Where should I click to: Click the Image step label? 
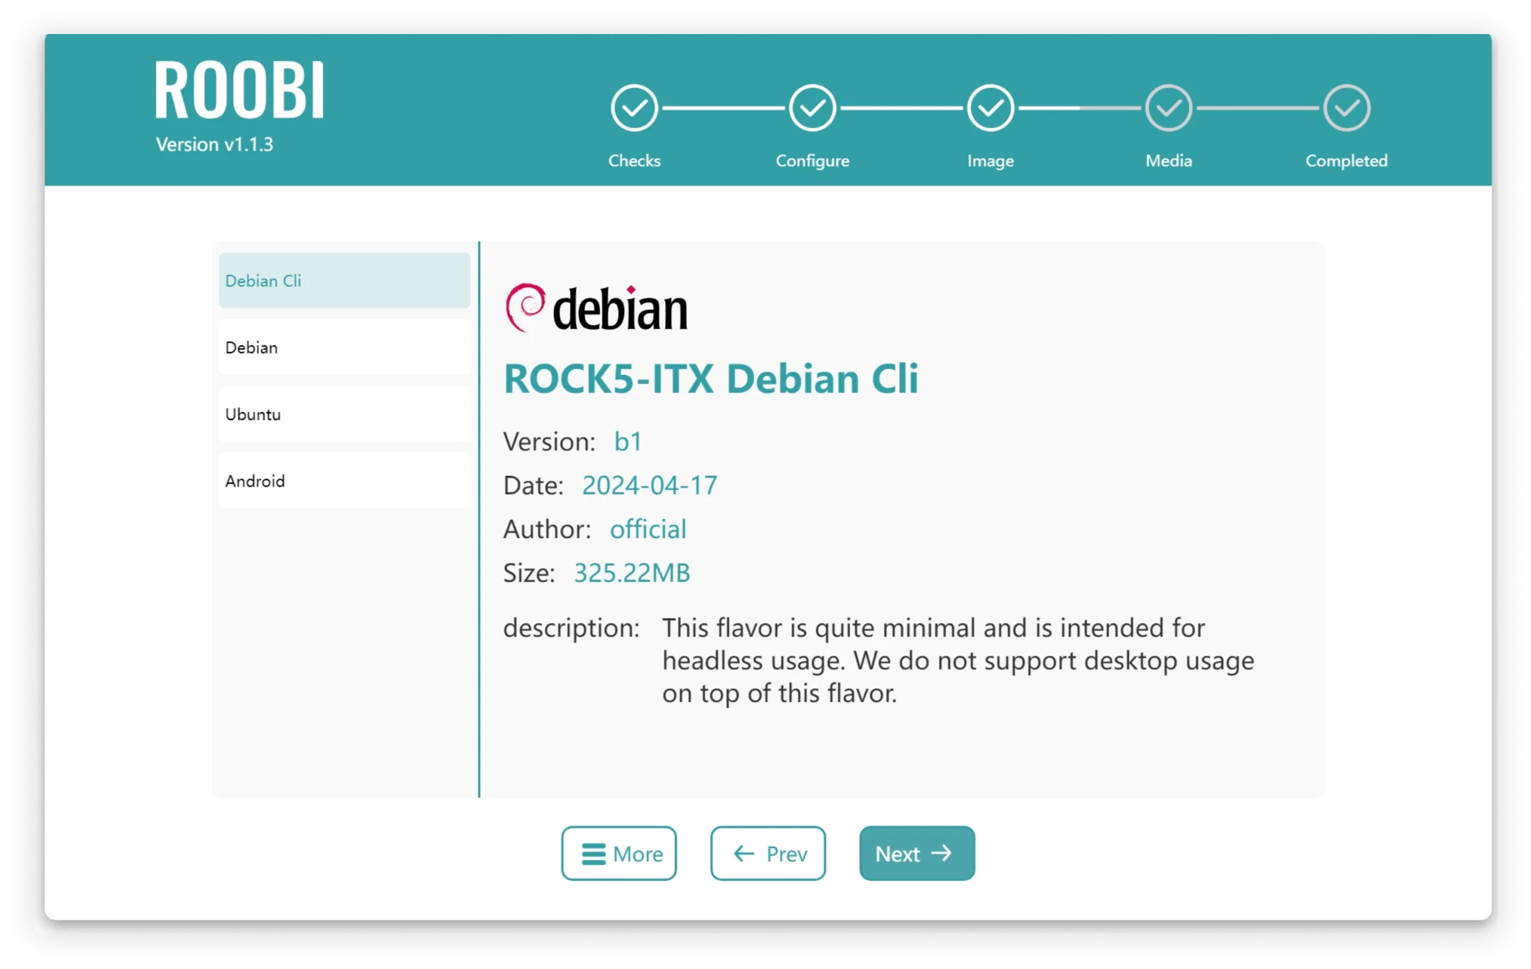tap(990, 161)
